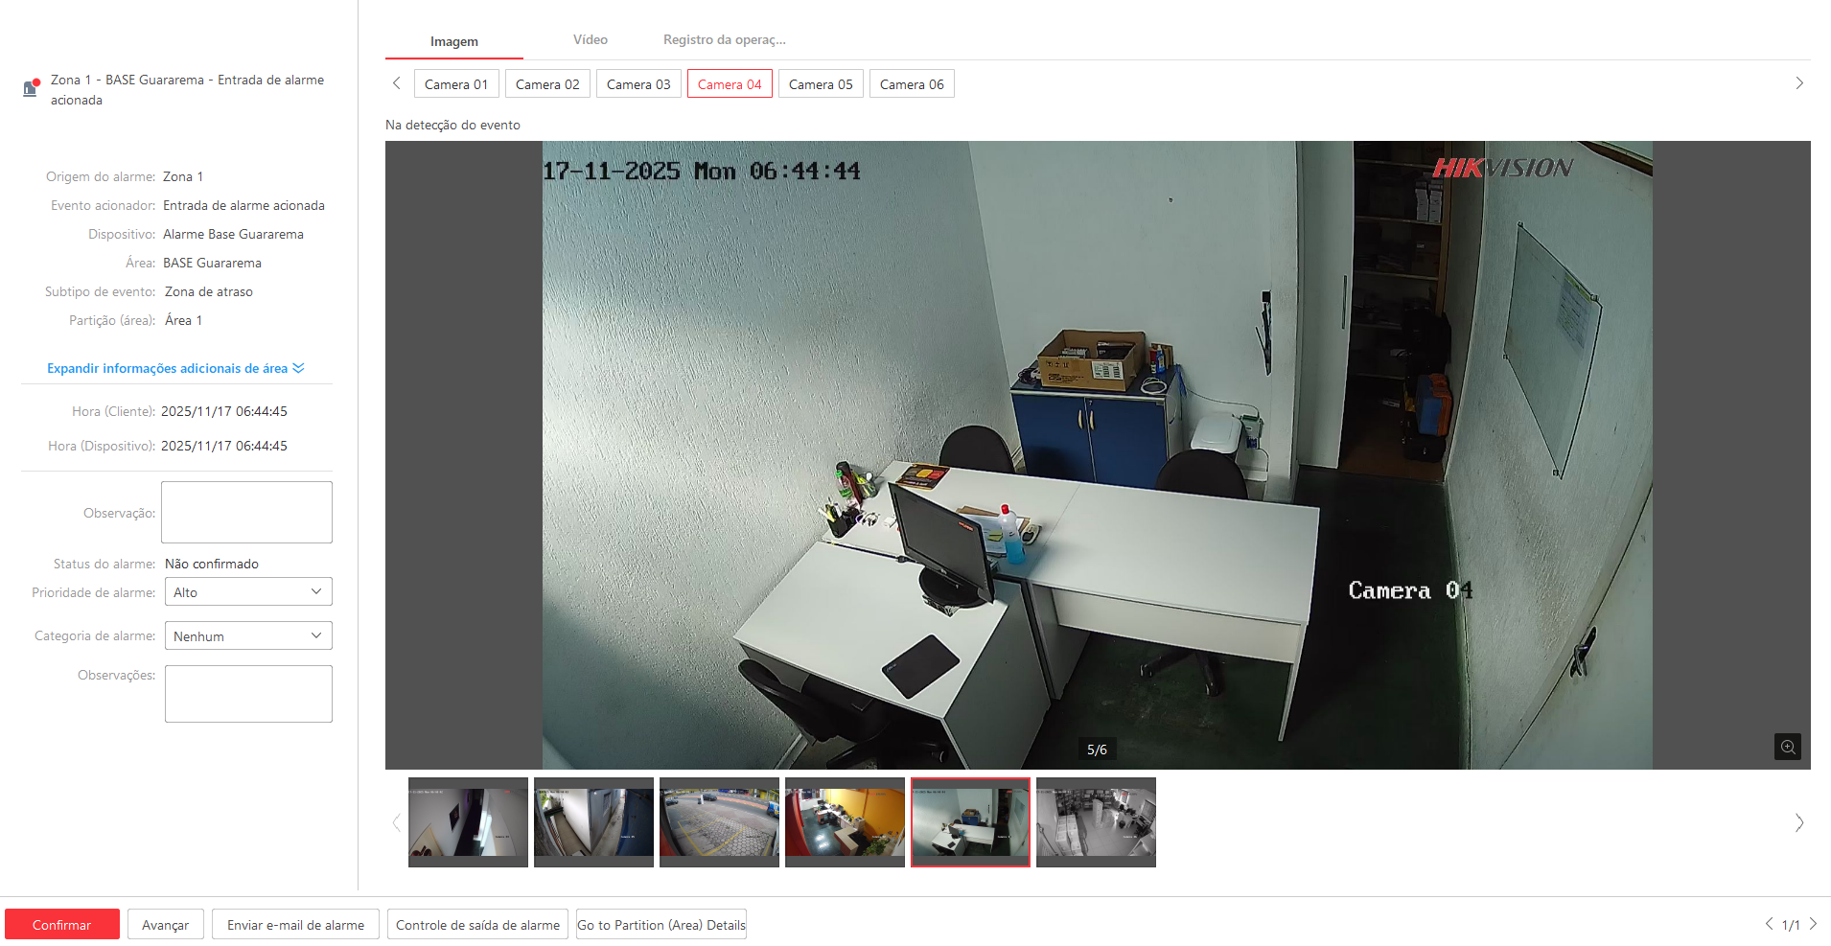Click the alarm zone icon beside Zona 1
The image size is (1831, 946).
[x=32, y=88]
